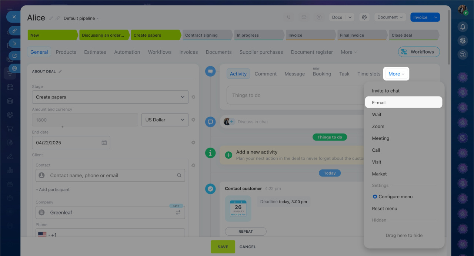Open the US Dollar currency dropdown
The height and width of the screenshot is (256, 474).
[x=165, y=120]
